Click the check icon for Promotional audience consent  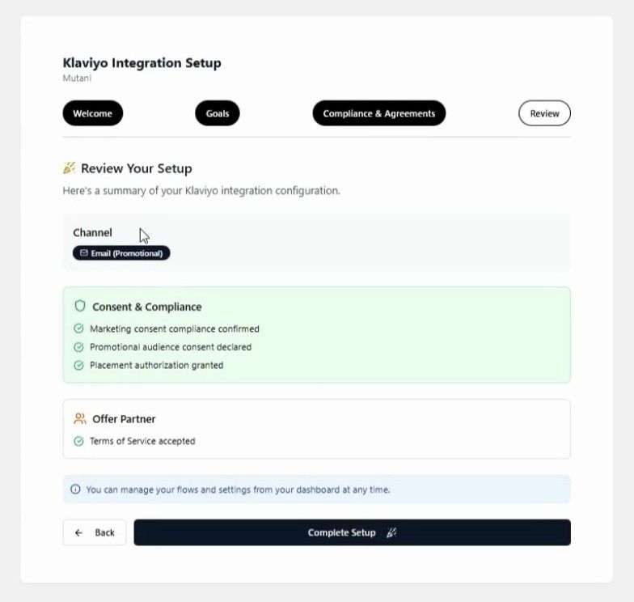coord(78,347)
